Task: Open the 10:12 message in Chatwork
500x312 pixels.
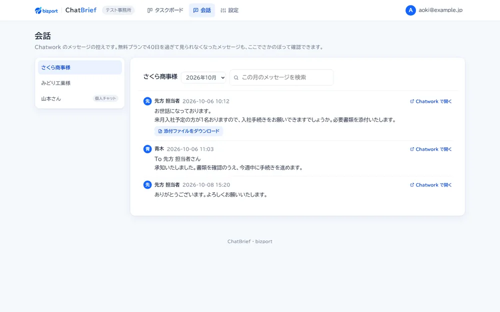Action: (x=431, y=101)
